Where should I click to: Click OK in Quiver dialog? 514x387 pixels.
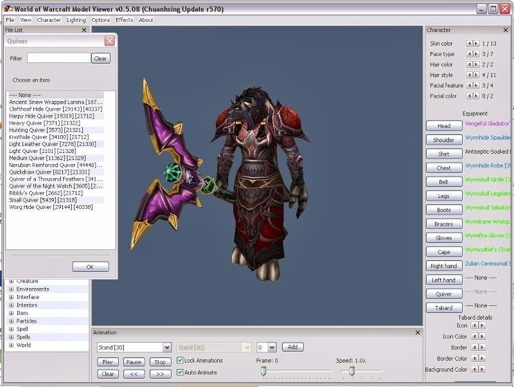pyautogui.click(x=91, y=267)
